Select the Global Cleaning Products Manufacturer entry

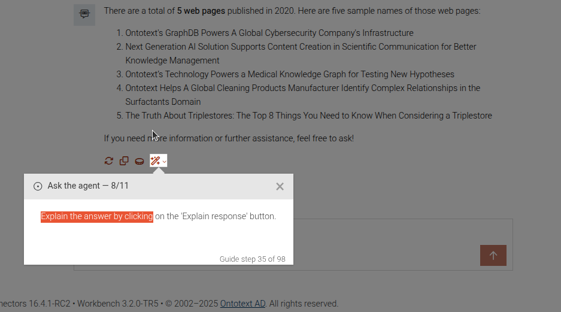[302, 88]
